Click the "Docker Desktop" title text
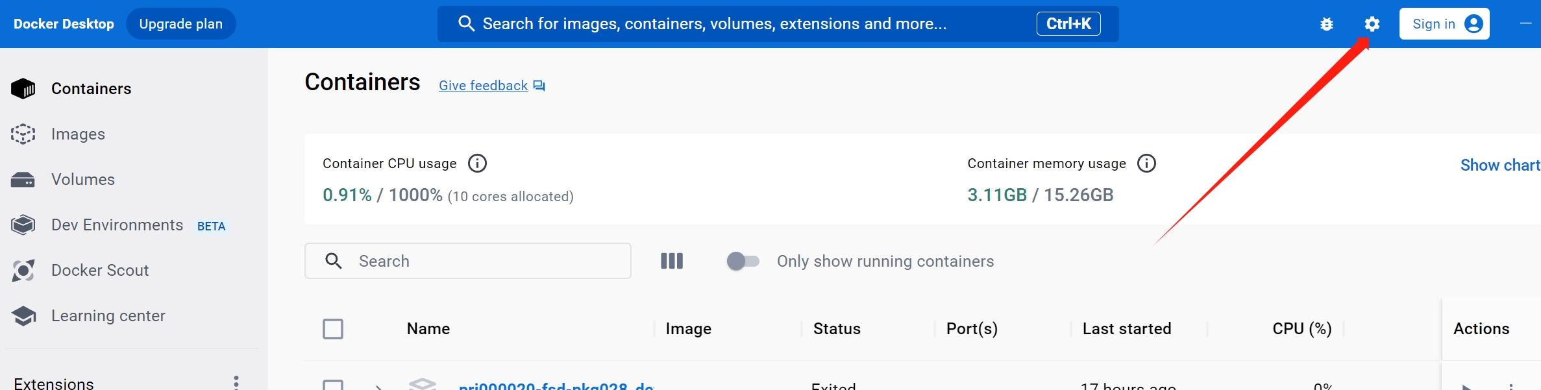Image resolution: width=1541 pixels, height=390 pixels. pos(64,24)
